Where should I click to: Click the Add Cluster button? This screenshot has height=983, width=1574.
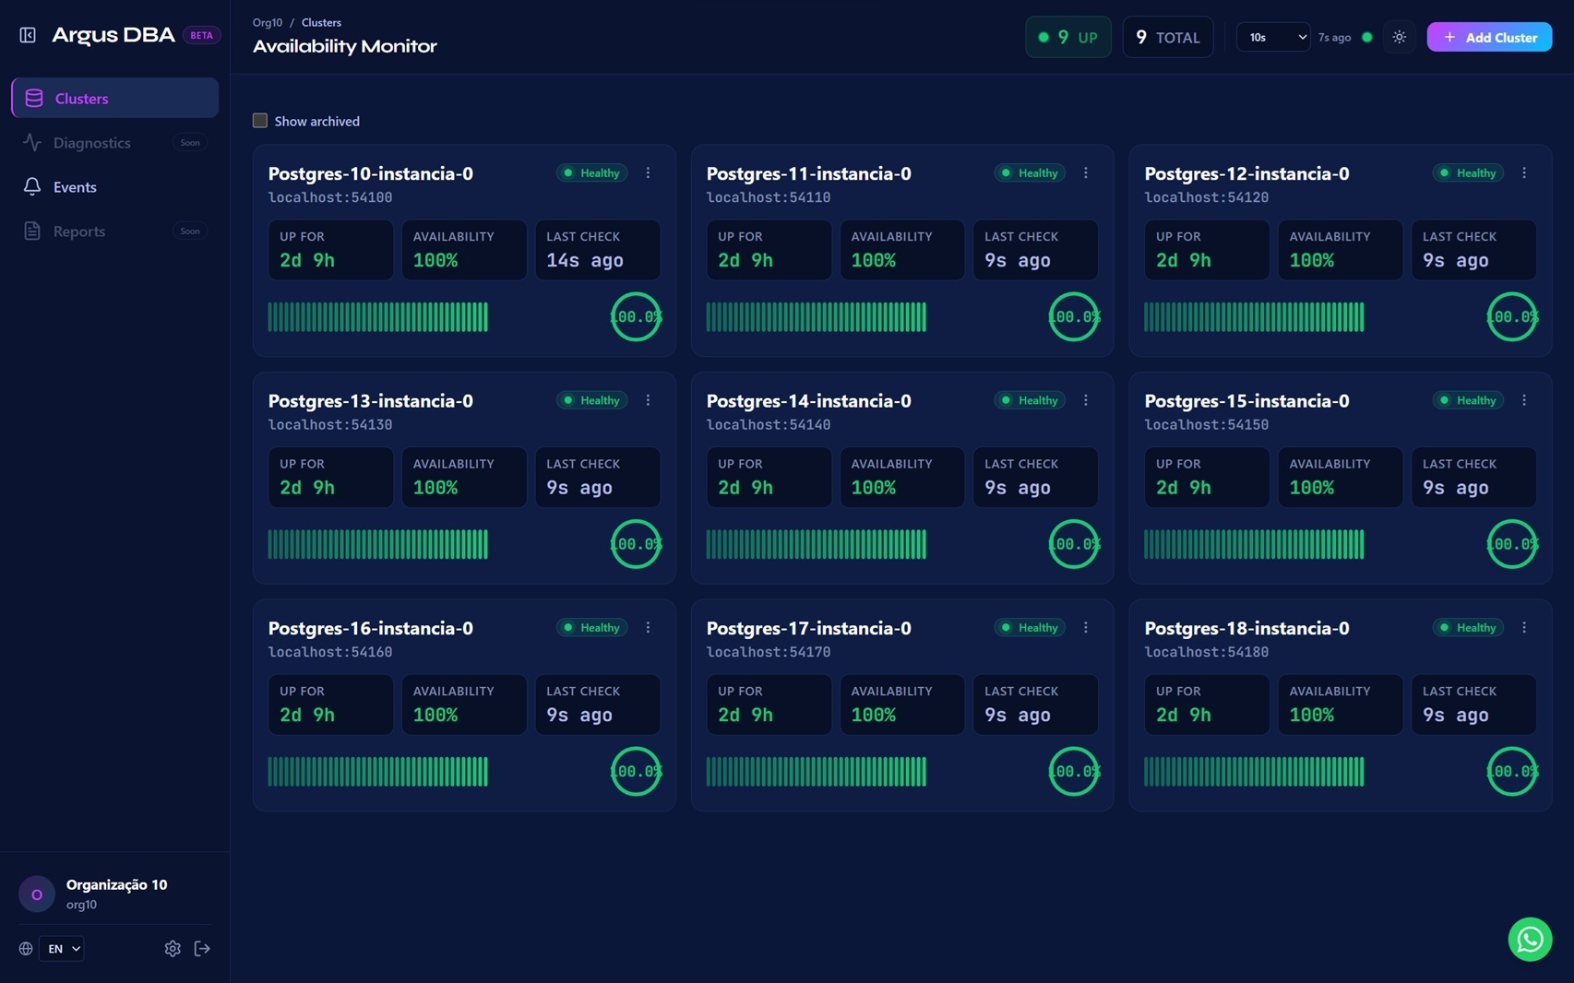pos(1488,37)
